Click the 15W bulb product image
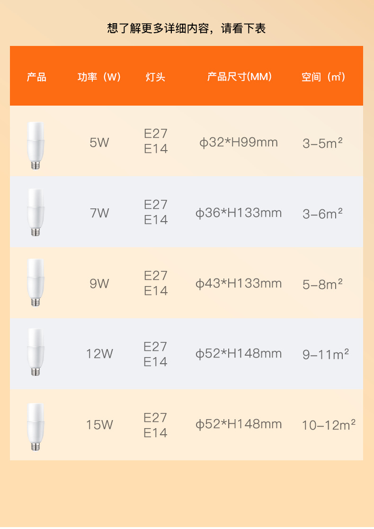The image size is (374, 529). (x=36, y=426)
